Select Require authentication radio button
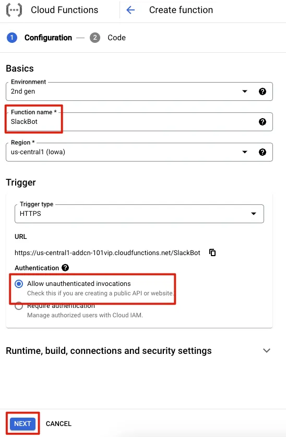 click(19, 306)
